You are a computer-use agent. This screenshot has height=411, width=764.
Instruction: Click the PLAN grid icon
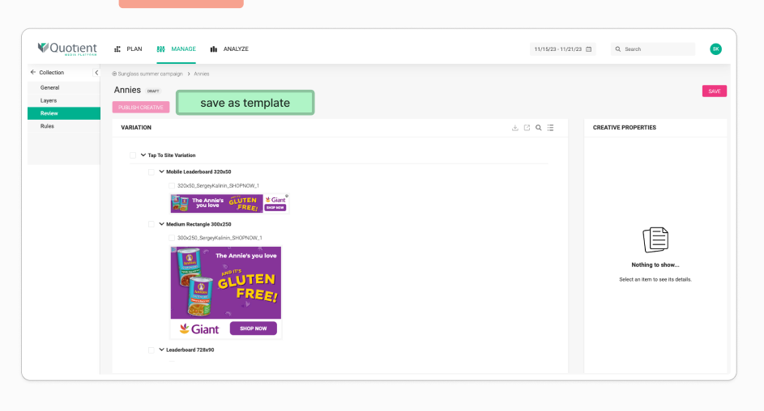tap(117, 49)
